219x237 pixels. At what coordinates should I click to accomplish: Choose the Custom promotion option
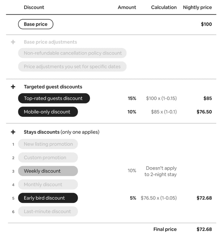48,157
